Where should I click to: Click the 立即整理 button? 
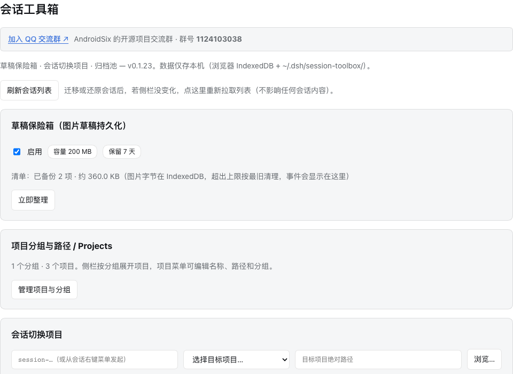point(33,200)
